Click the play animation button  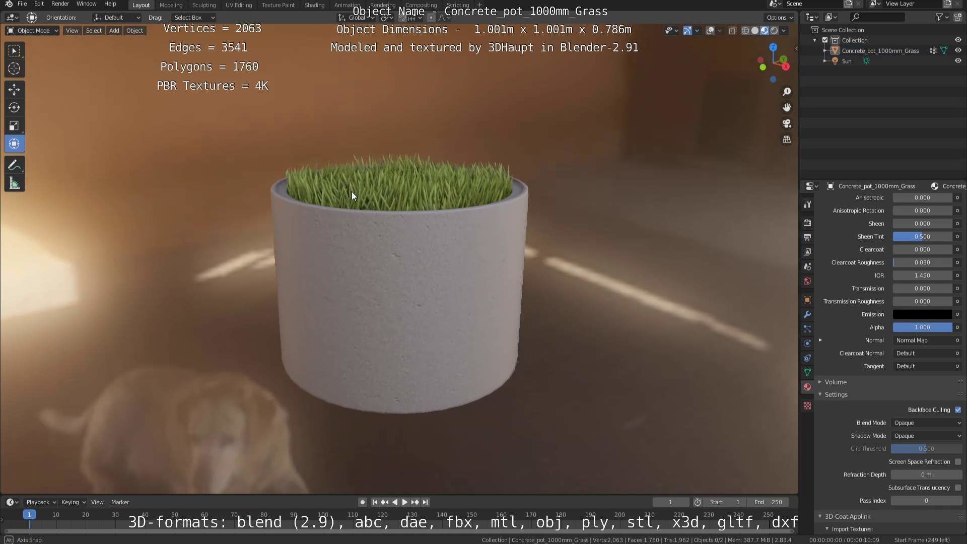point(404,502)
